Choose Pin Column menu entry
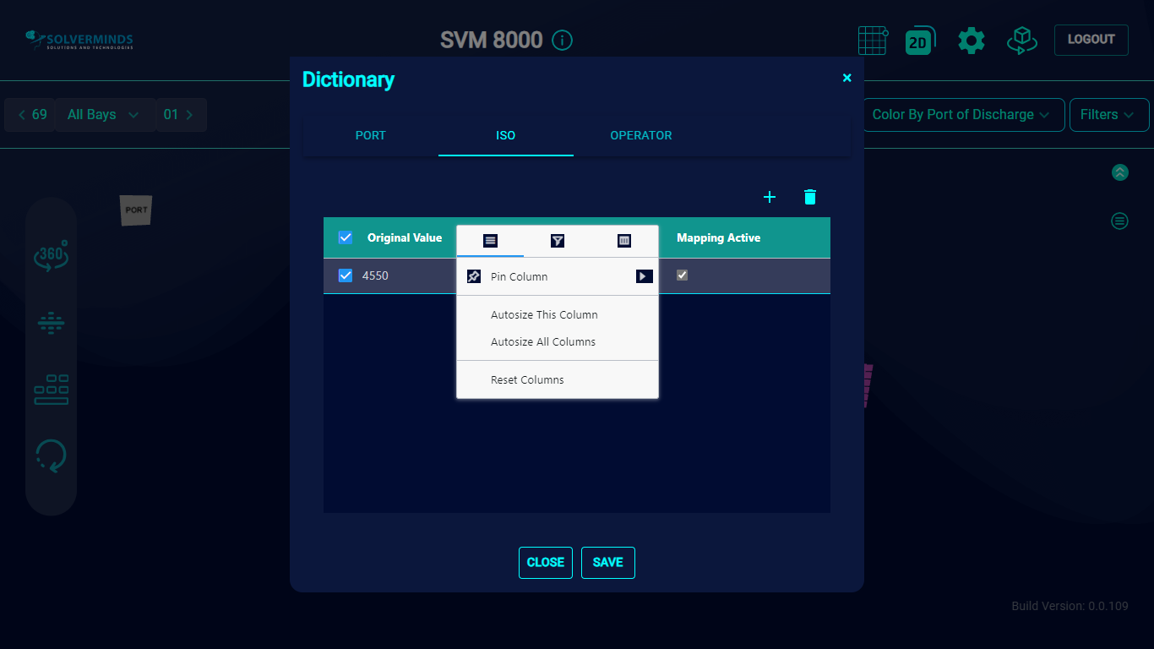The height and width of the screenshot is (649, 1154). click(558, 276)
